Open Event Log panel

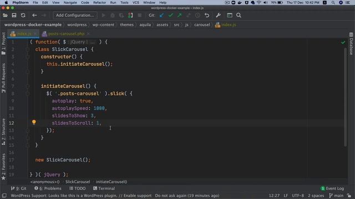(332, 188)
